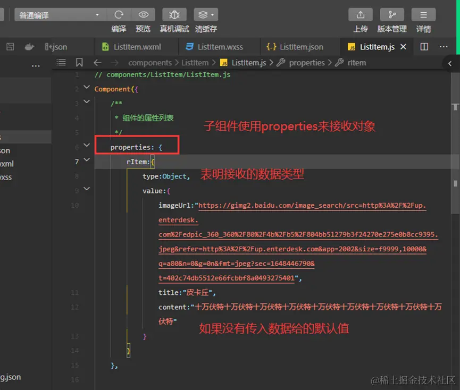Split the editor with the layout icon
The width and height of the screenshot is (460, 390).
424,47
